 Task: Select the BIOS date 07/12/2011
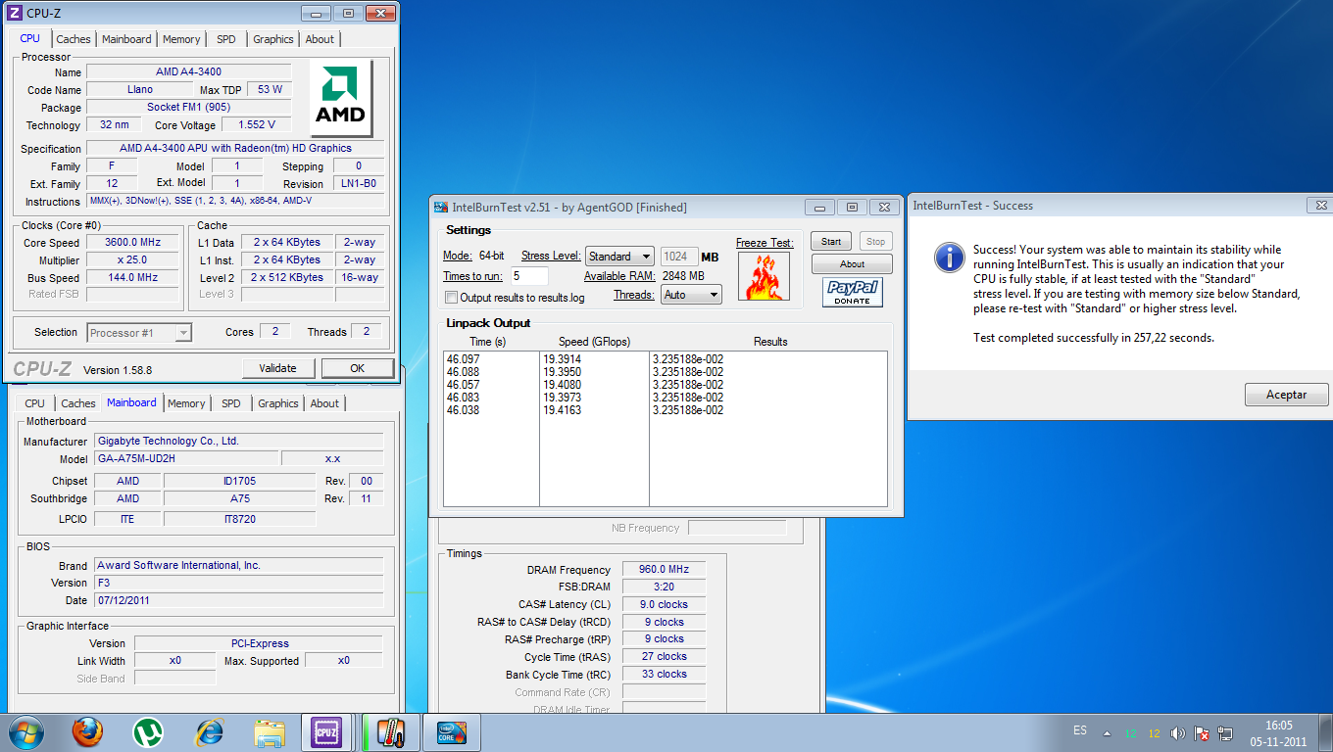pyautogui.click(x=239, y=600)
